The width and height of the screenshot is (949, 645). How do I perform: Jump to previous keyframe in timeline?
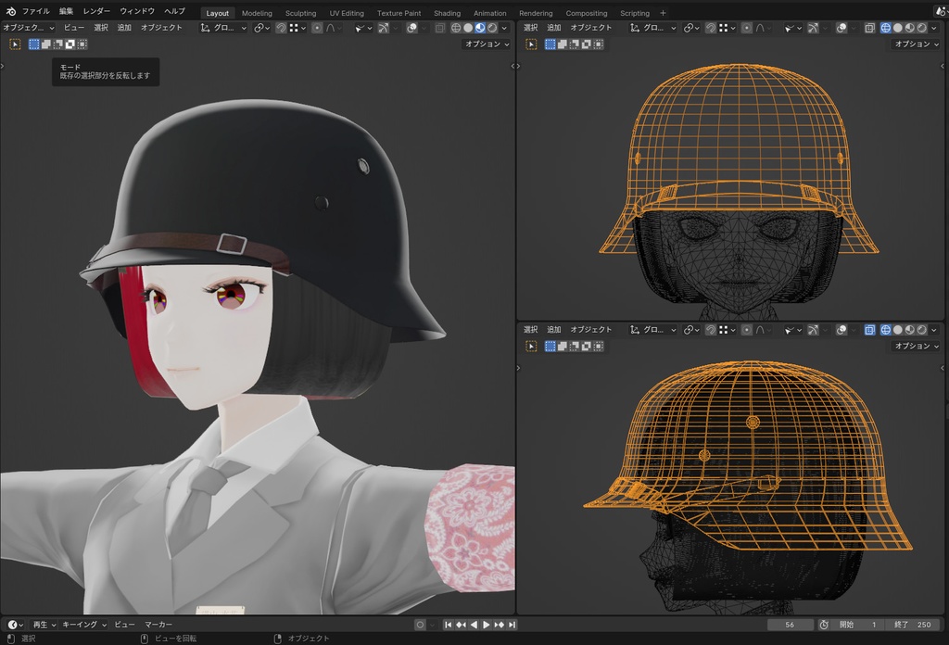pyautogui.click(x=462, y=625)
